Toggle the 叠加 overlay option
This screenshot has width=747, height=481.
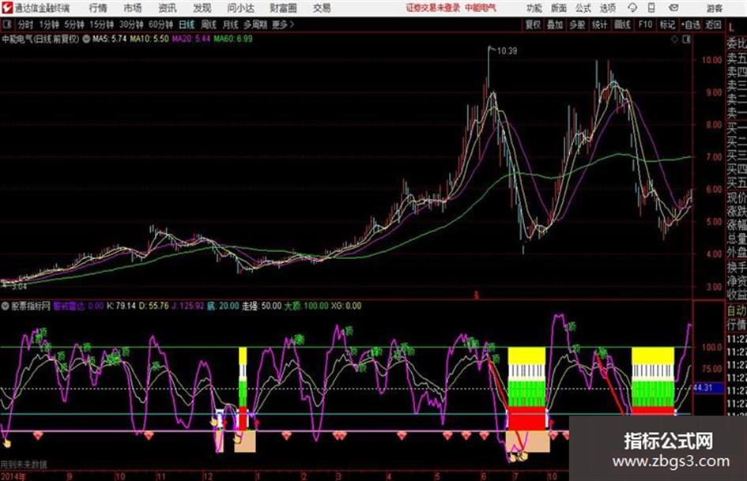coord(555,24)
